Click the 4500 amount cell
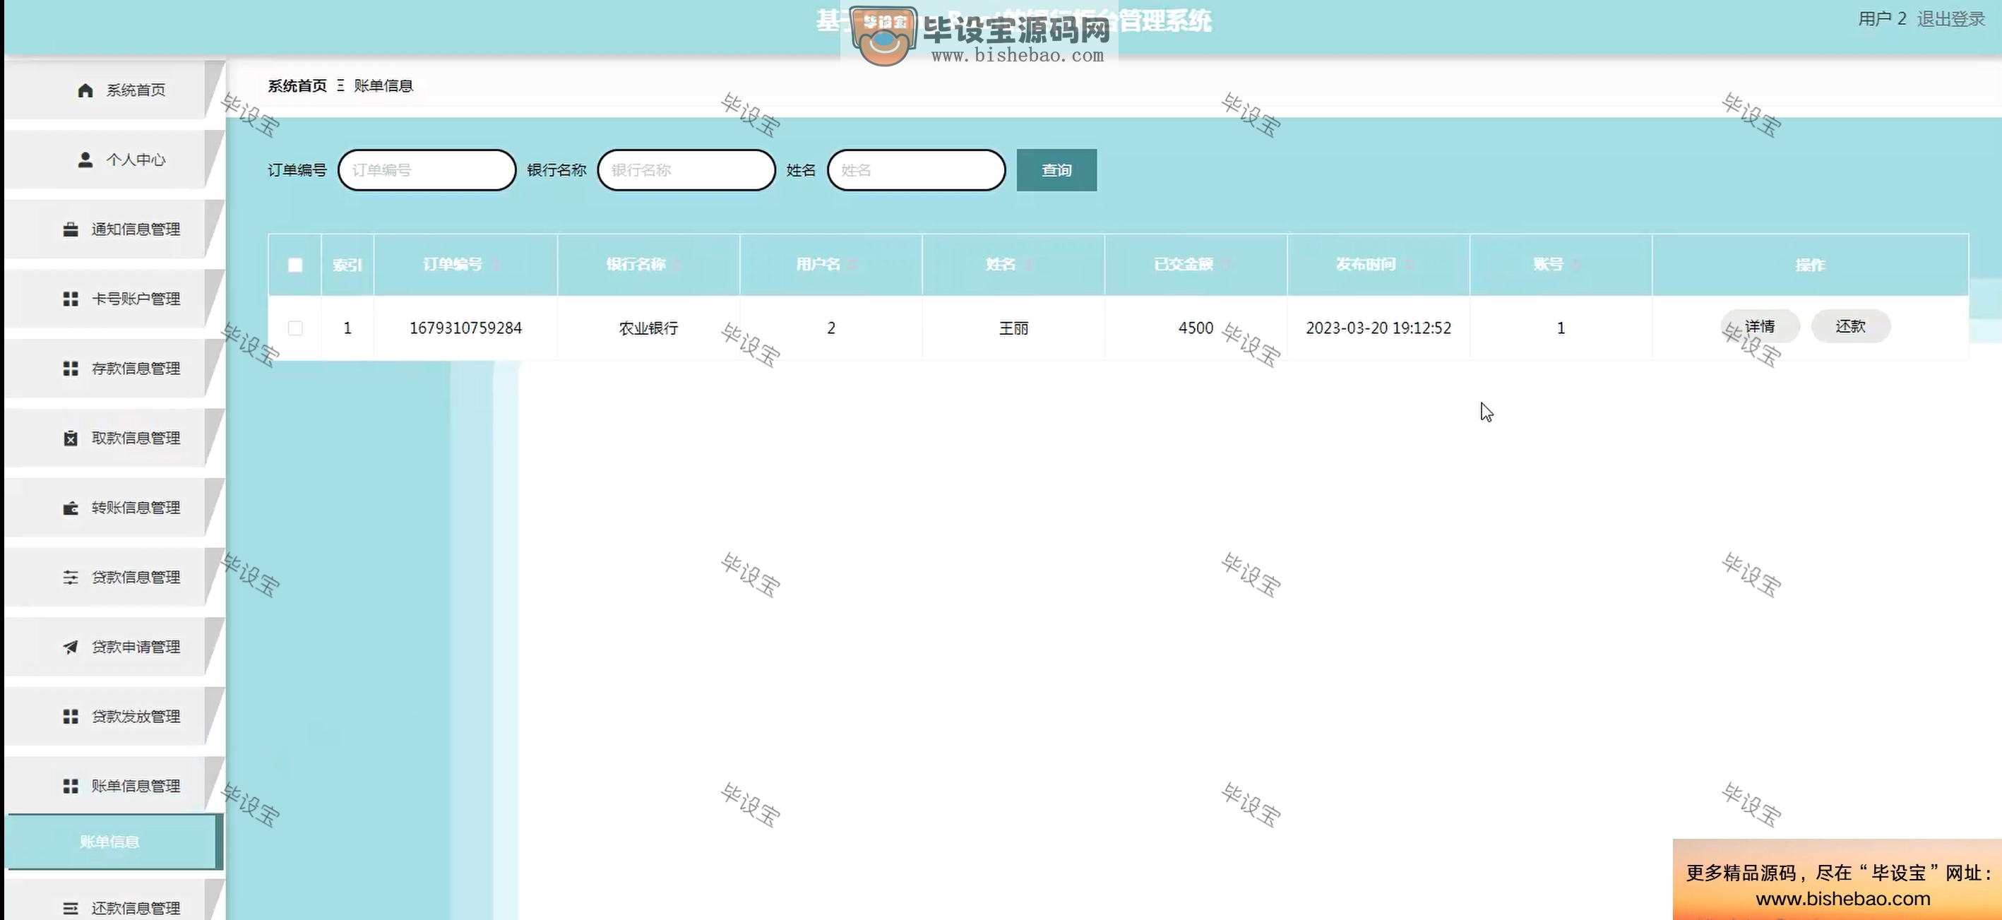This screenshot has height=920, width=2002. point(1196,328)
